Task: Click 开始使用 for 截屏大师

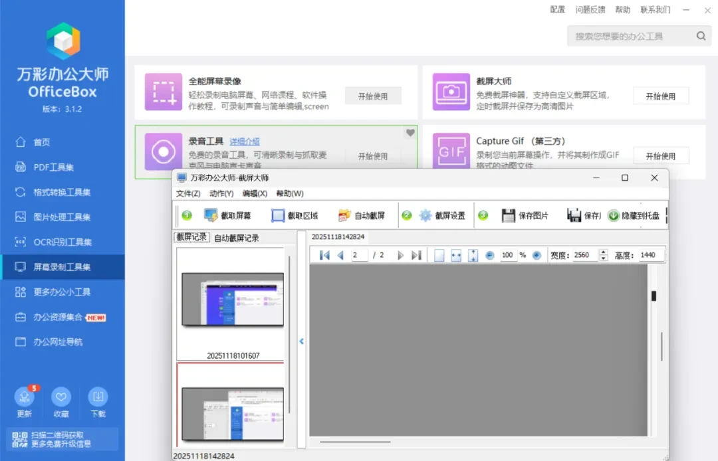Action: pos(661,96)
